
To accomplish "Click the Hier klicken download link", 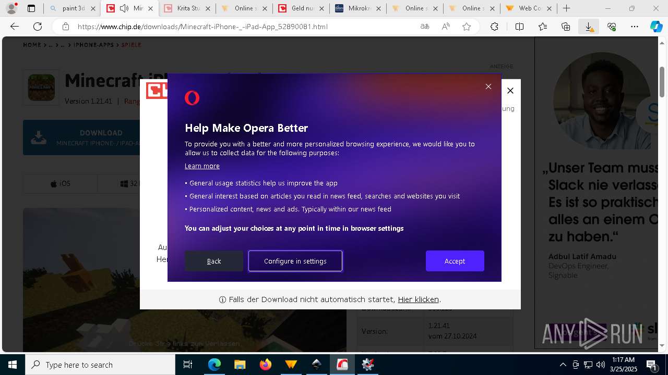I will pyautogui.click(x=418, y=299).
